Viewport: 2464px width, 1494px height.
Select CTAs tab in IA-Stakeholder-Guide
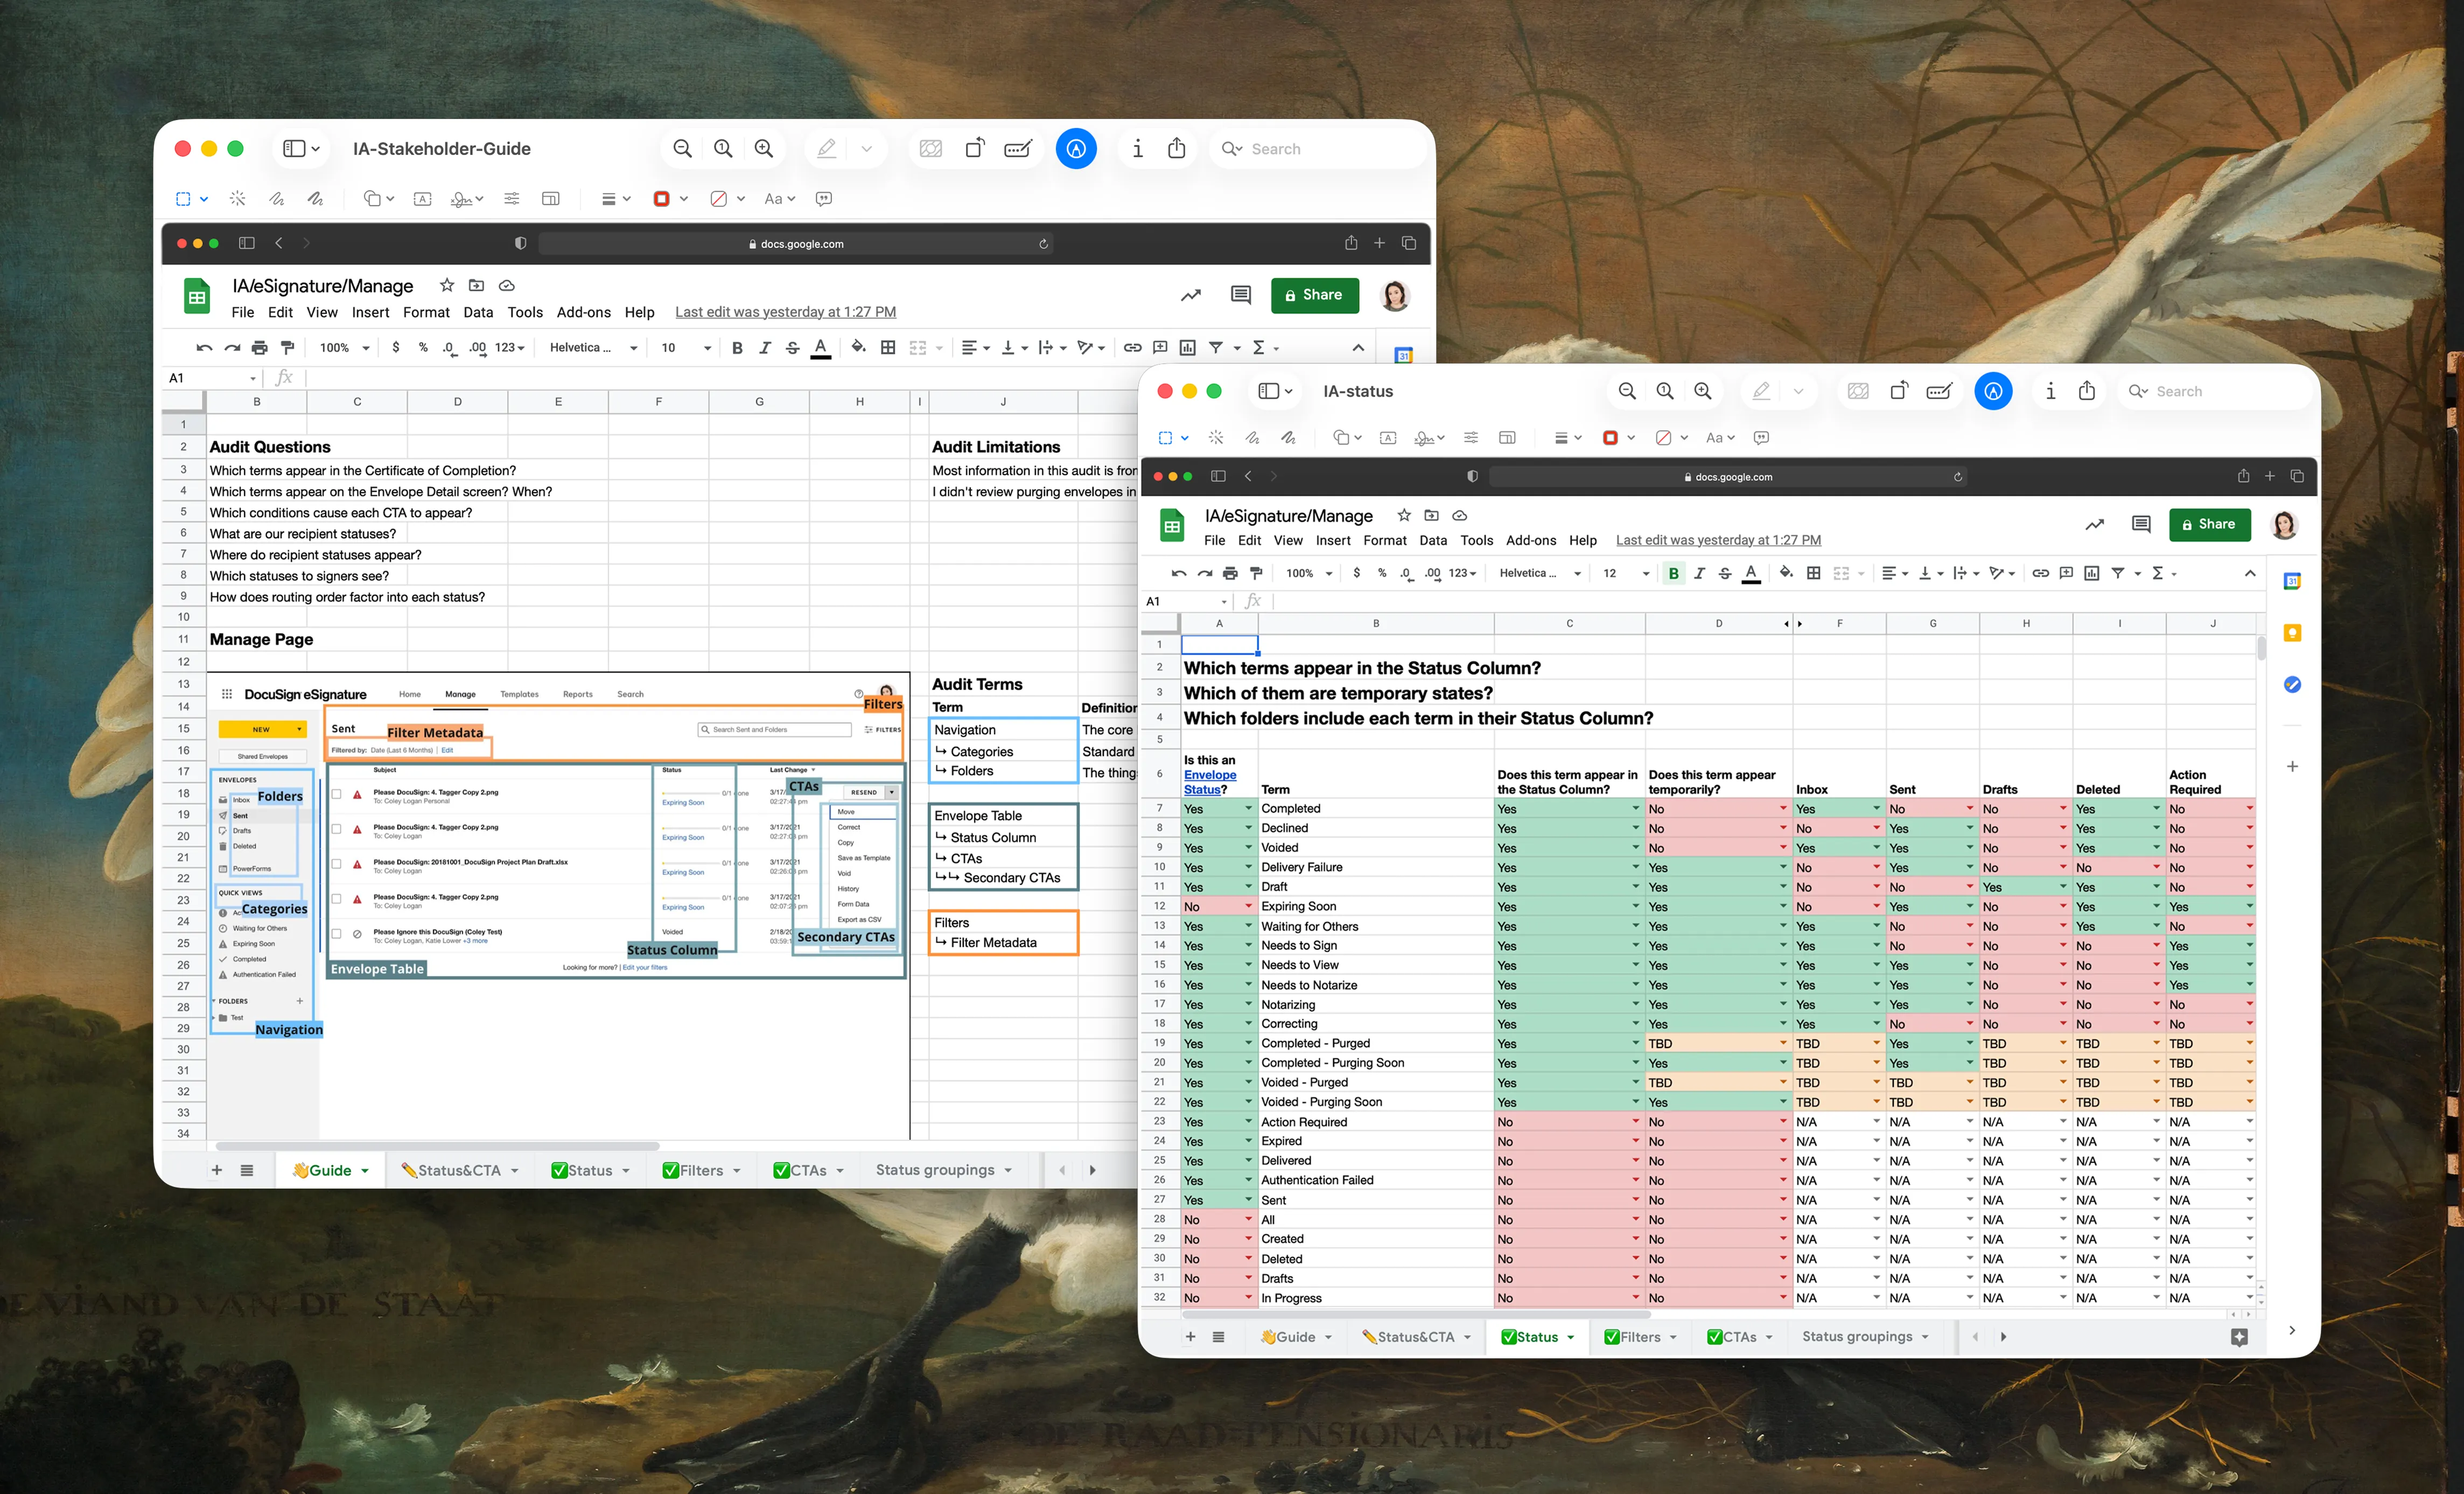tap(808, 1170)
